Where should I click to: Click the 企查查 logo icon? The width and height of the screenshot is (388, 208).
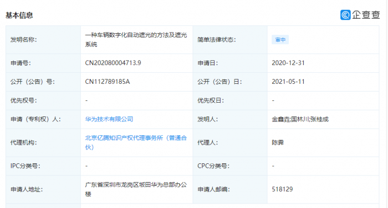pyautogui.click(x=345, y=15)
